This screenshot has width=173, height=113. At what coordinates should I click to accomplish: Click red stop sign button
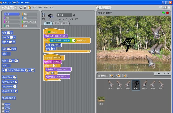[x=167, y=13]
